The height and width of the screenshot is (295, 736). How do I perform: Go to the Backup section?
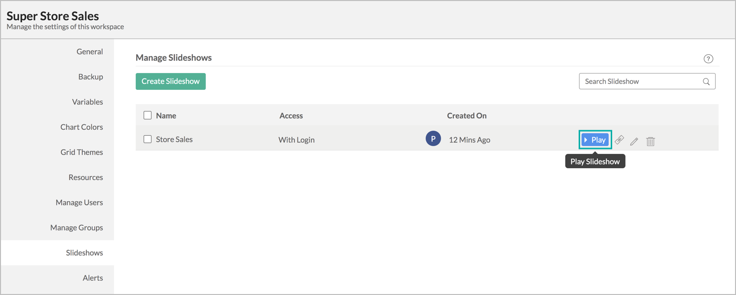pyautogui.click(x=91, y=77)
